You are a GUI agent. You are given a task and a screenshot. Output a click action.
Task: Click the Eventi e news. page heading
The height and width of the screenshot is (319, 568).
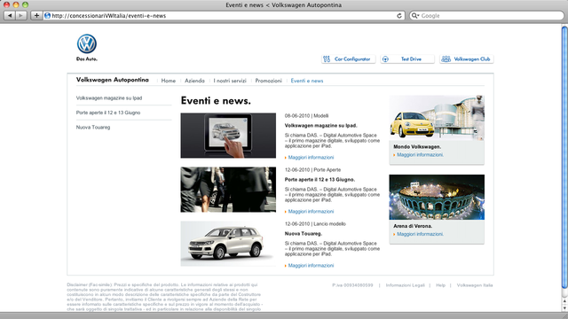[x=216, y=101]
